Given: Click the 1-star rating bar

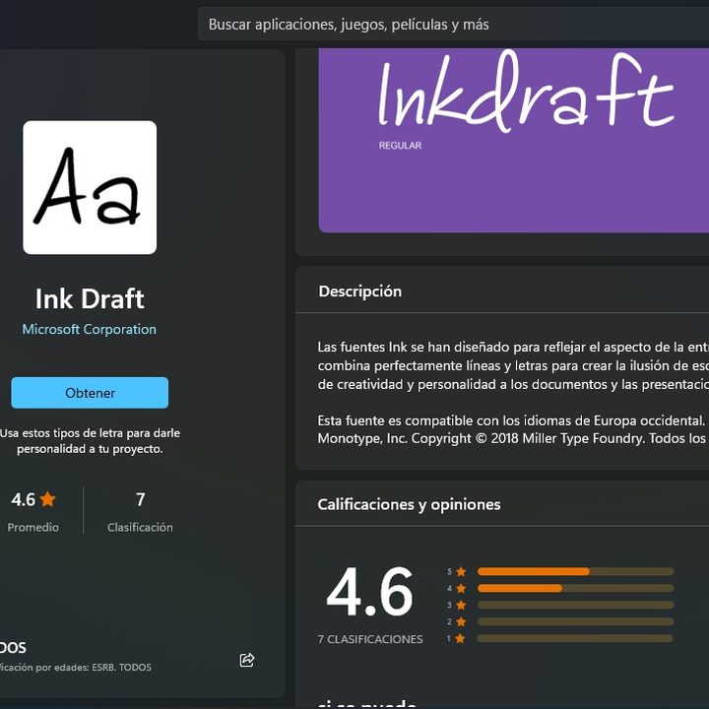Looking at the screenshot, I should click(x=575, y=638).
